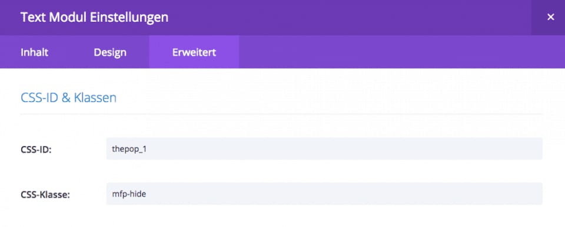The height and width of the screenshot is (227, 565).
Task: Click blank area below the CSS-Klasse field
Action: click(324, 216)
